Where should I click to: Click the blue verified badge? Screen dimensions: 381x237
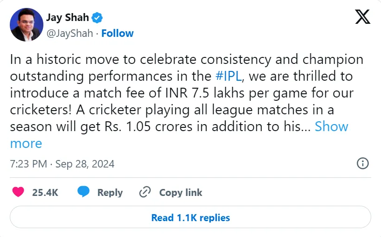pyautogui.click(x=97, y=18)
